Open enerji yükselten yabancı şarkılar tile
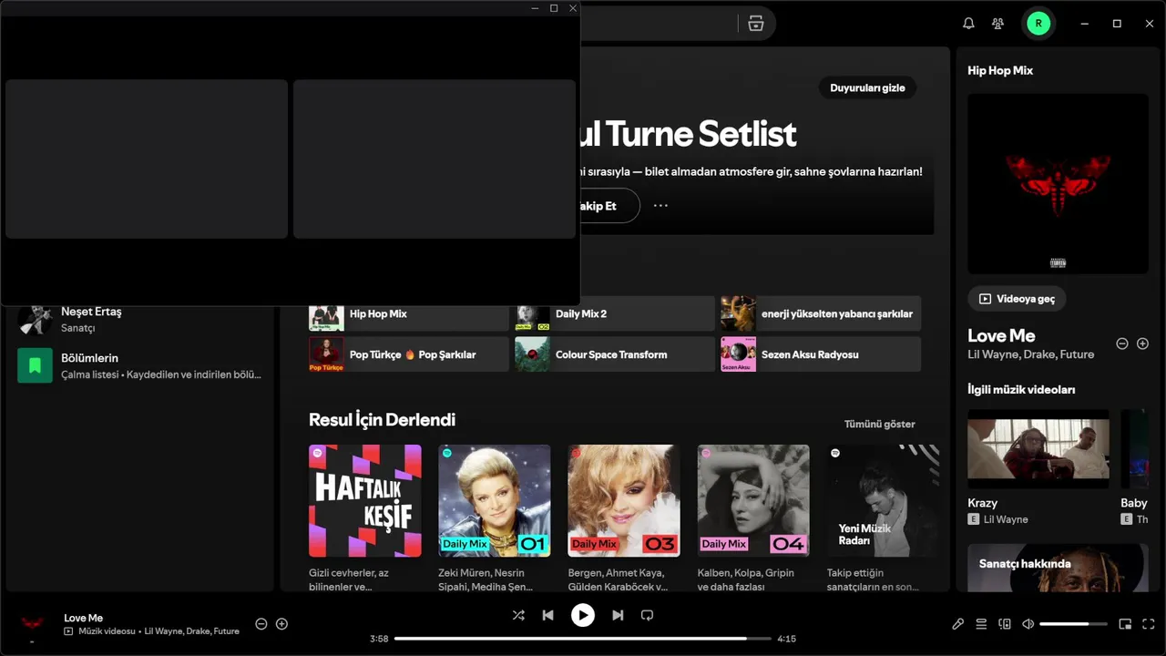1166x656 pixels. click(x=821, y=313)
